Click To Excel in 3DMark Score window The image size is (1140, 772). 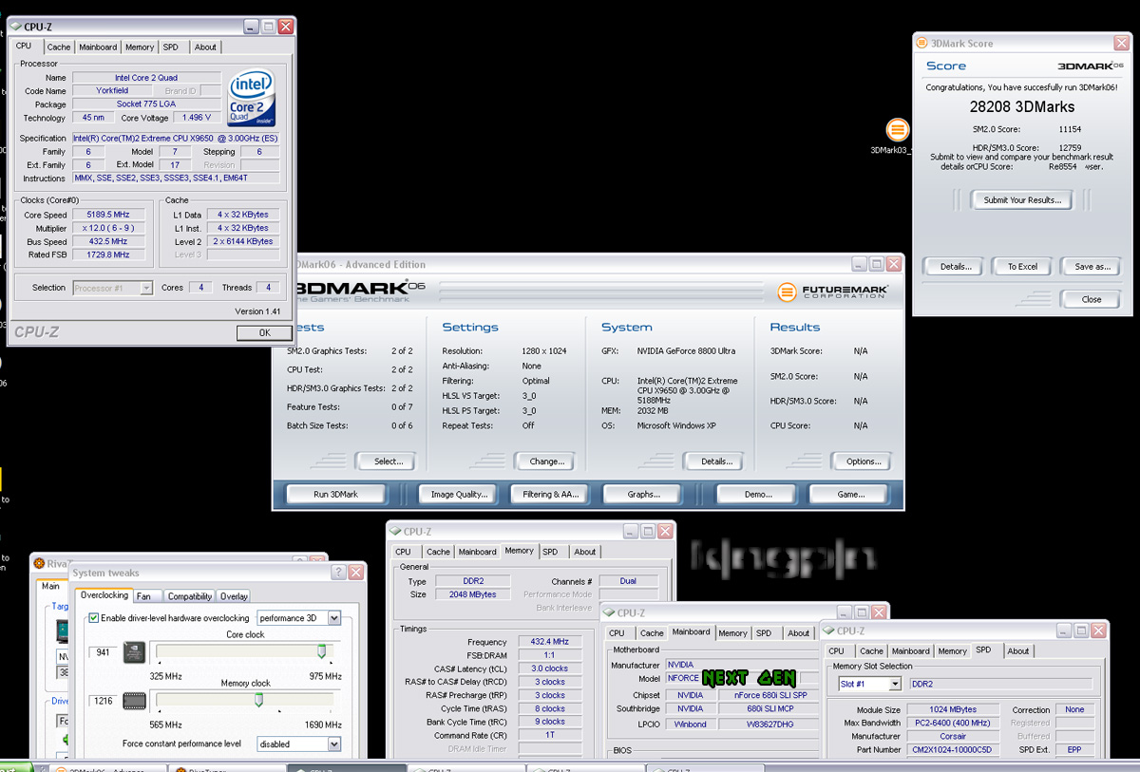pos(1022,267)
